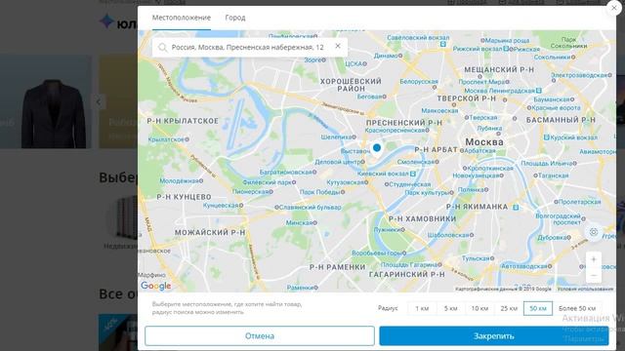This screenshot has height=351, width=625.
Task: Open Условия использования link on map
Action: coord(585,289)
